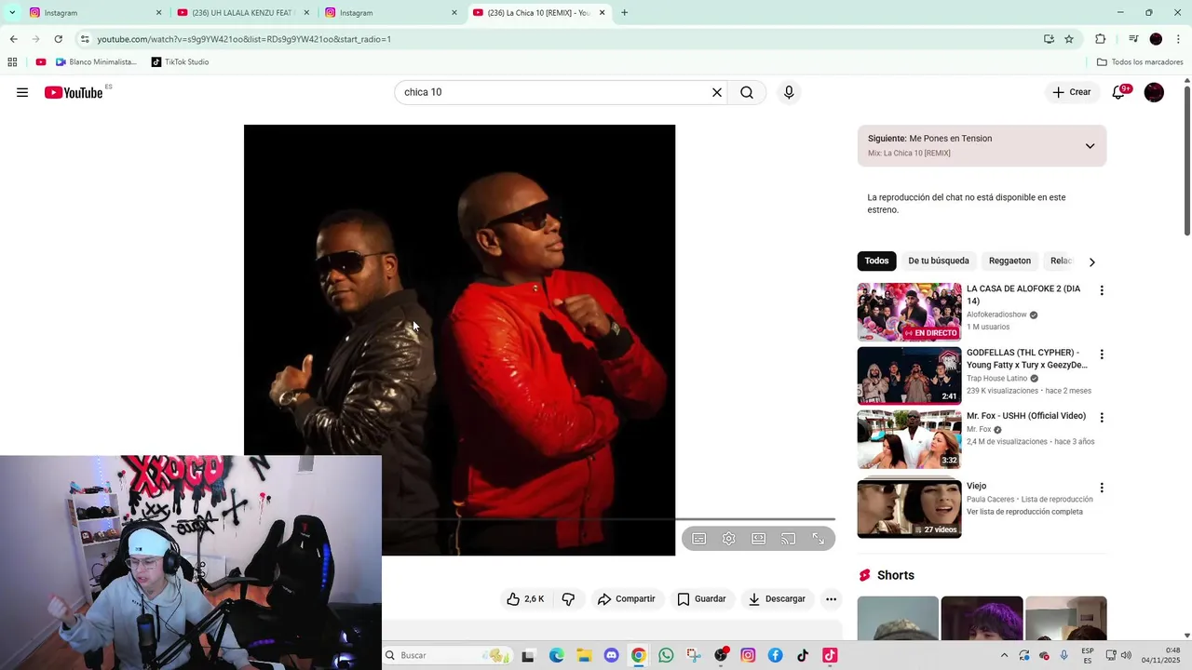Open Discord from the taskbar
This screenshot has height=670, width=1192.
611,655
